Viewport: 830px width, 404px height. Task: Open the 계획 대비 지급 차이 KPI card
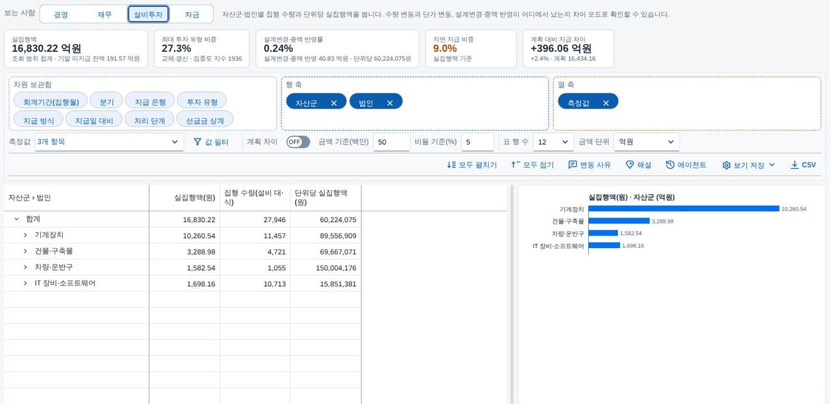pos(568,49)
